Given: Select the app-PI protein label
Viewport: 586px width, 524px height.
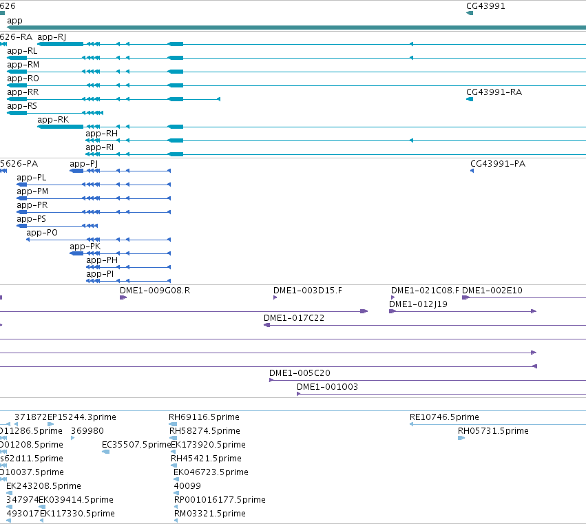Looking at the screenshot, I should (x=100, y=274).
